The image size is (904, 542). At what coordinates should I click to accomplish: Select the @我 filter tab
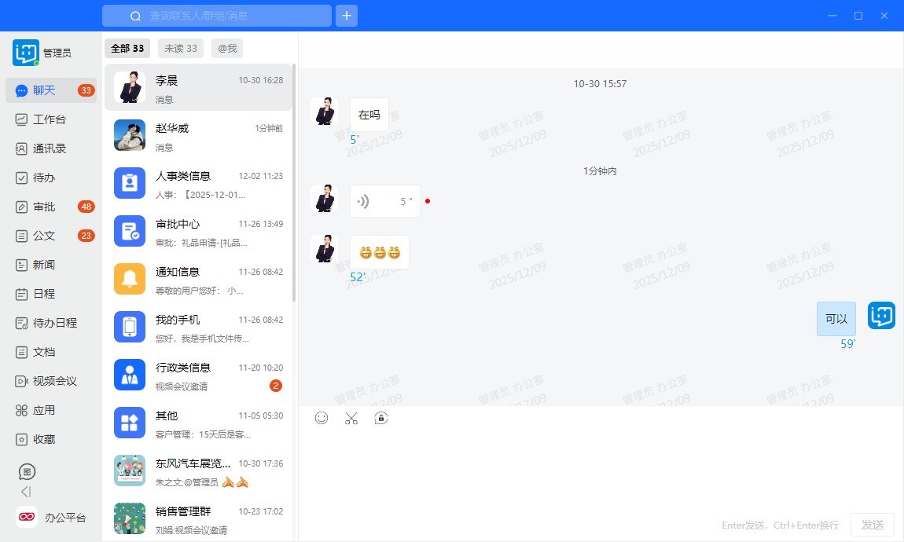(x=227, y=49)
